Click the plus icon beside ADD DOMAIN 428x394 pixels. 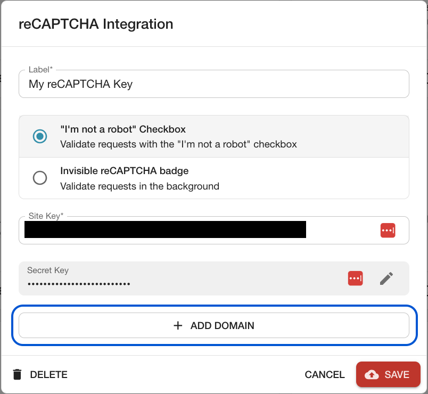click(x=178, y=325)
